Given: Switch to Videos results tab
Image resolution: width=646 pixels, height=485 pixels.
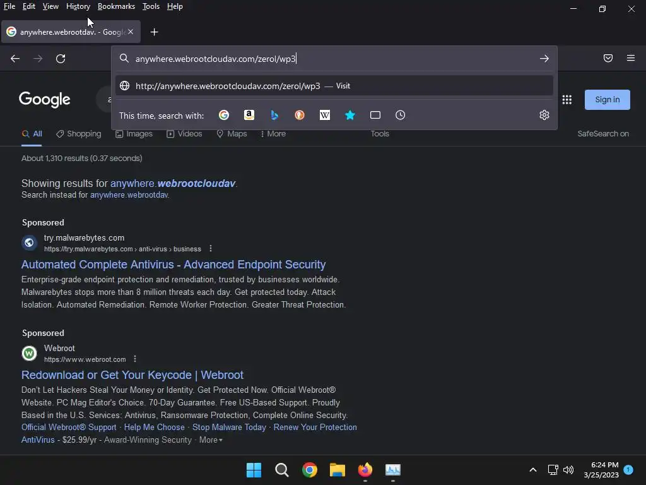Looking at the screenshot, I should click(x=184, y=134).
